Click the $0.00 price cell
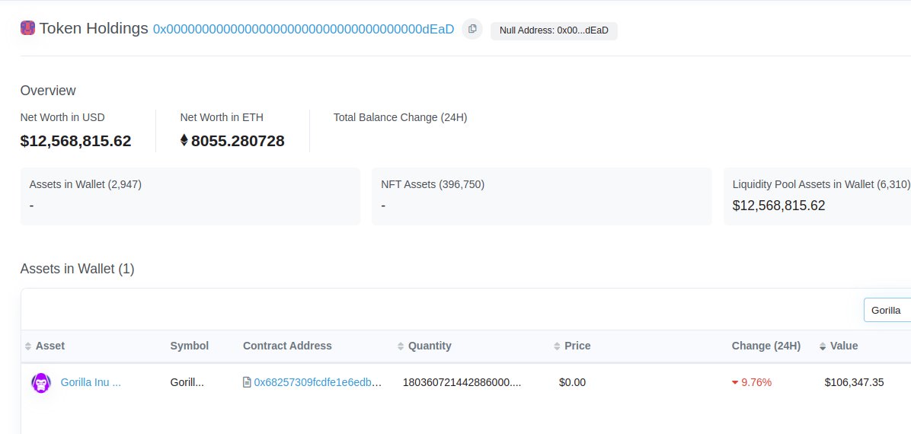The width and height of the screenshot is (911, 434). click(x=572, y=382)
